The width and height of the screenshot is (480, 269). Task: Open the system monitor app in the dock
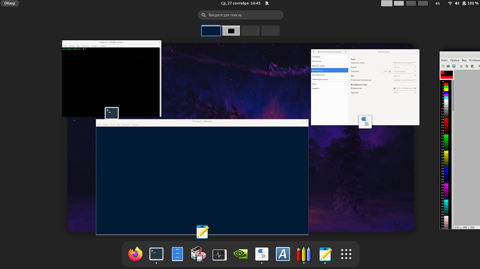(x=219, y=254)
